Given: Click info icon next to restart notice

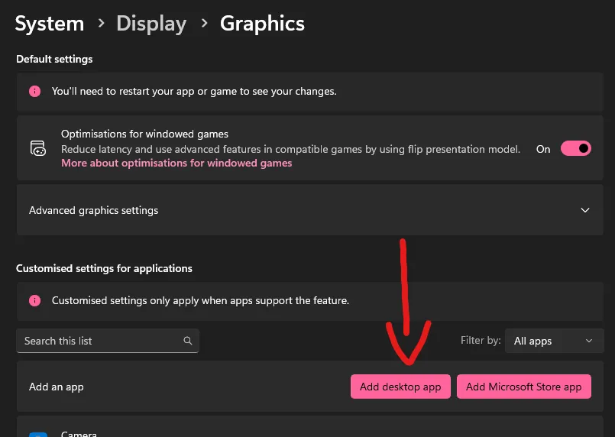Looking at the screenshot, I should point(35,92).
